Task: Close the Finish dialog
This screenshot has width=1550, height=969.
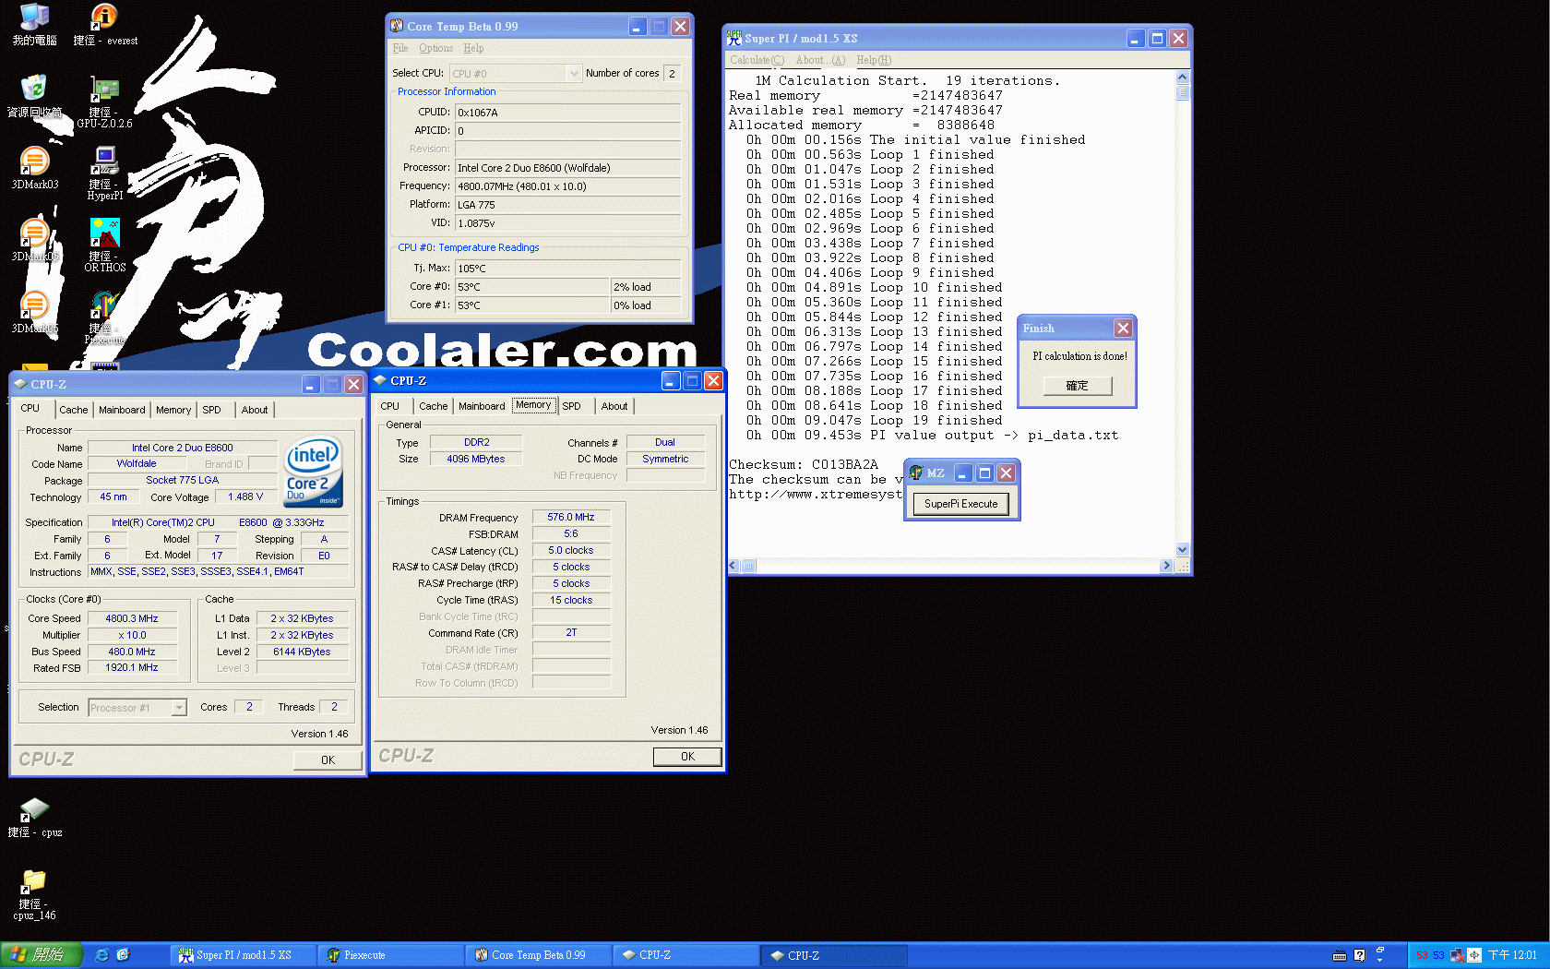Action: [x=1123, y=328]
